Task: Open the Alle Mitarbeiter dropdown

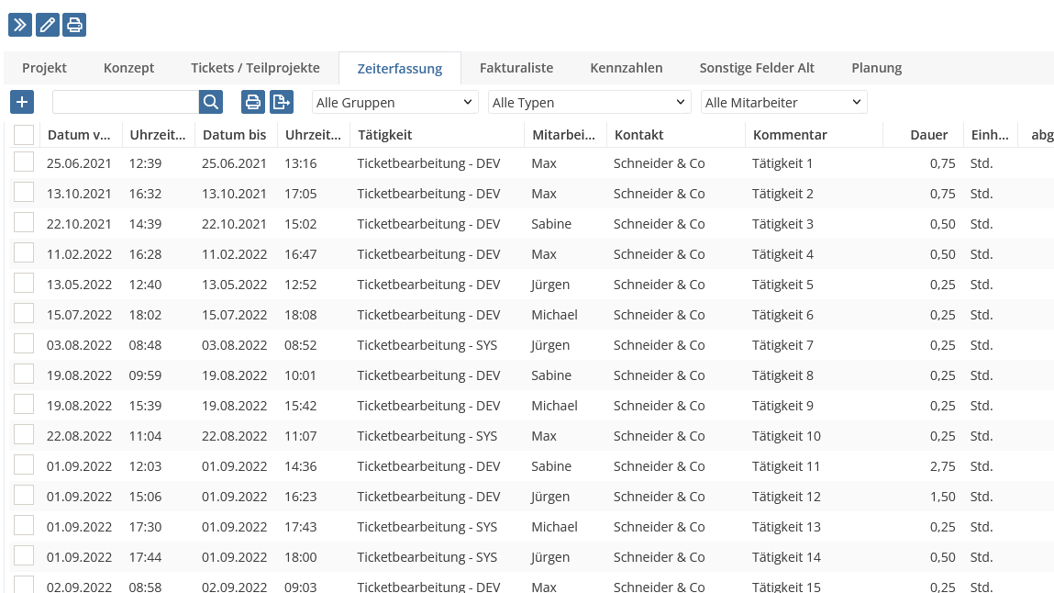Action: [x=783, y=102]
